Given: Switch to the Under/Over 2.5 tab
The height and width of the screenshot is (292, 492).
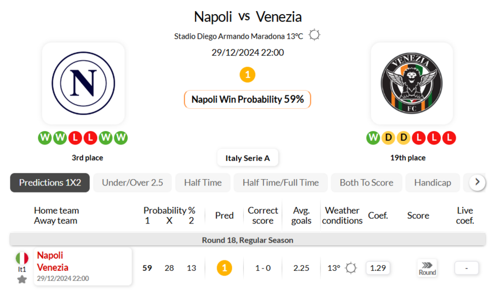Looking at the screenshot, I should [132, 183].
